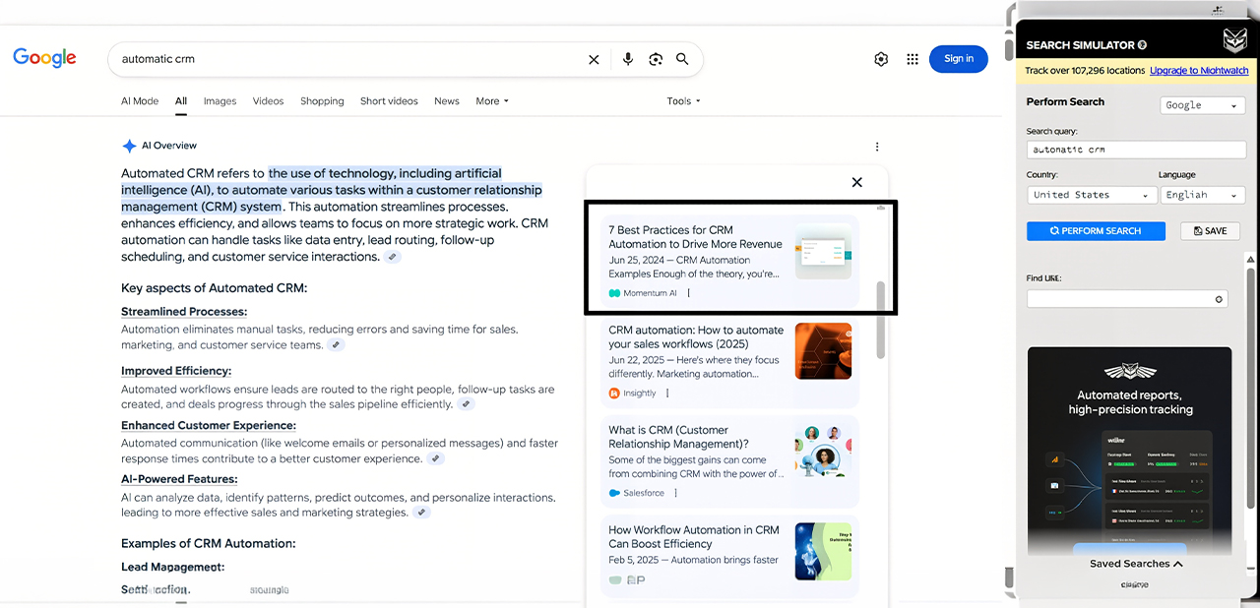Open Google Lens image search icon
1260x608 pixels.
[656, 60]
